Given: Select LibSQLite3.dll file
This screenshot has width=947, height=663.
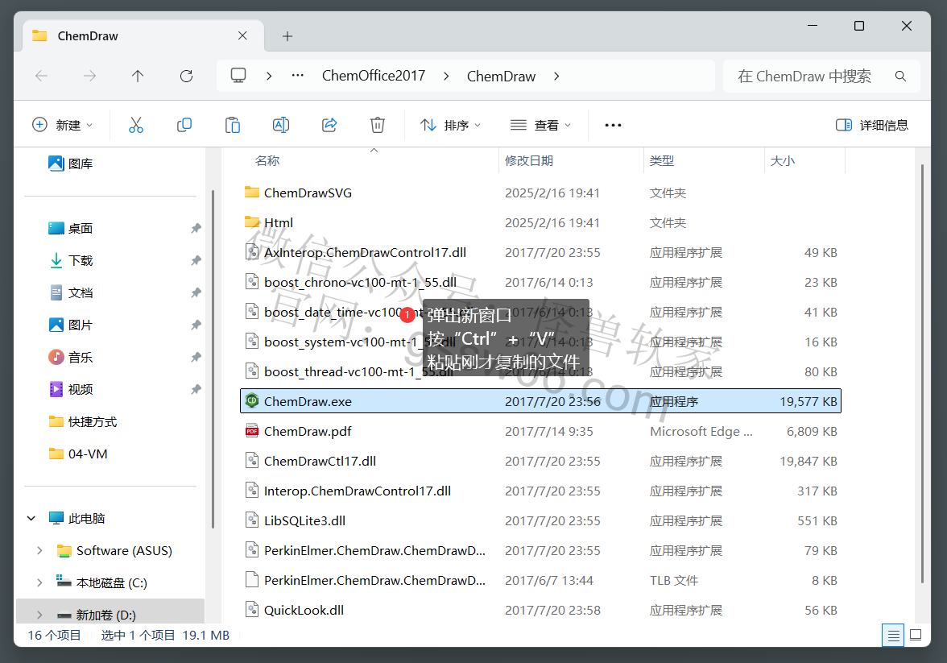Looking at the screenshot, I should tap(540, 520).
